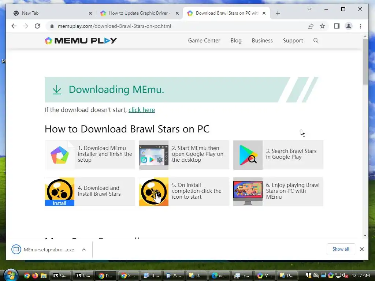Viewport: 375px width, 281px height.
Task: Click the taskbar clock showing 12:57 AM
Action: tap(361, 276)
